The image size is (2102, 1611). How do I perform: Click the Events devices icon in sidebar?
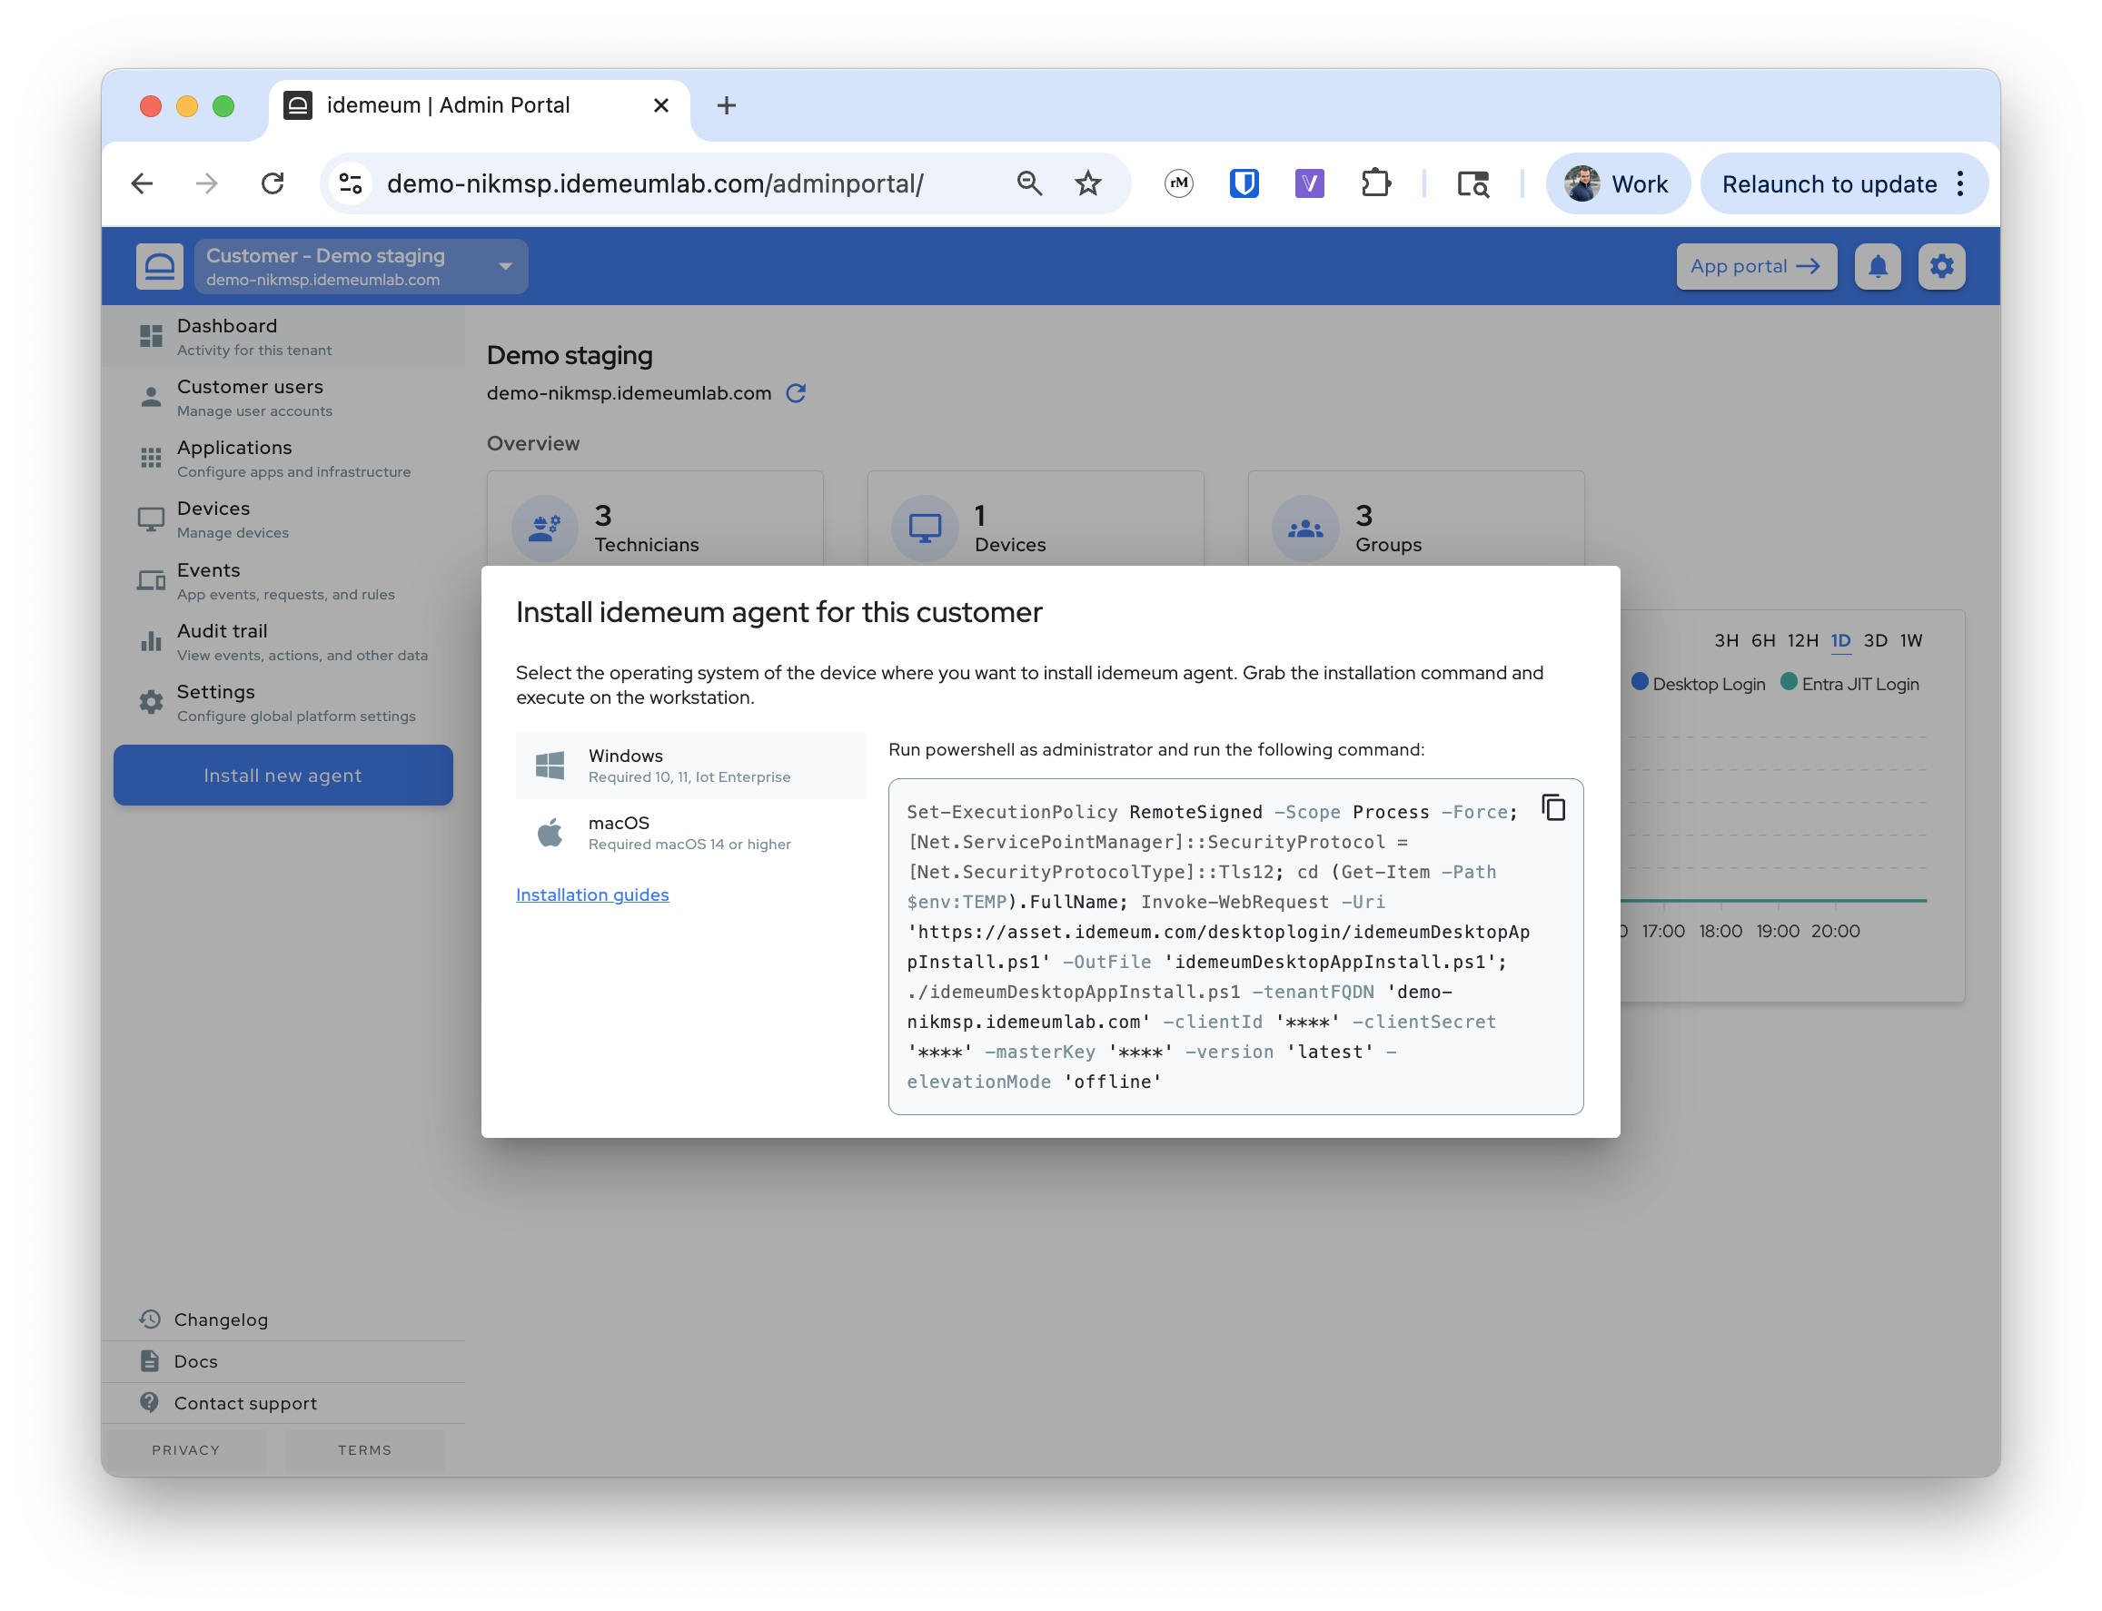point(151,580)
